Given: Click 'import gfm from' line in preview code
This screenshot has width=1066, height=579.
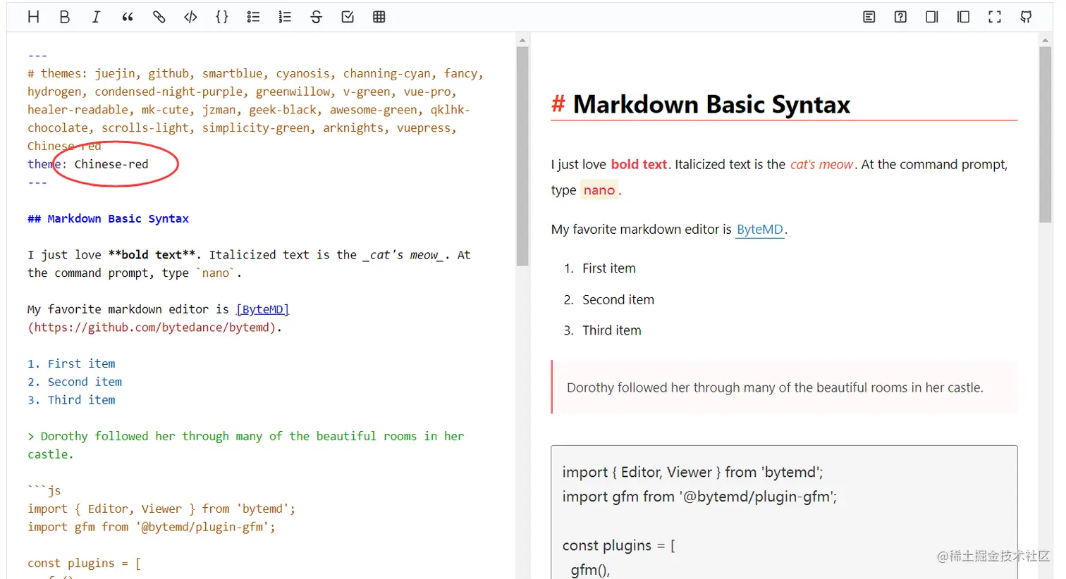Looking at the screenshot, I should [699, 497].
